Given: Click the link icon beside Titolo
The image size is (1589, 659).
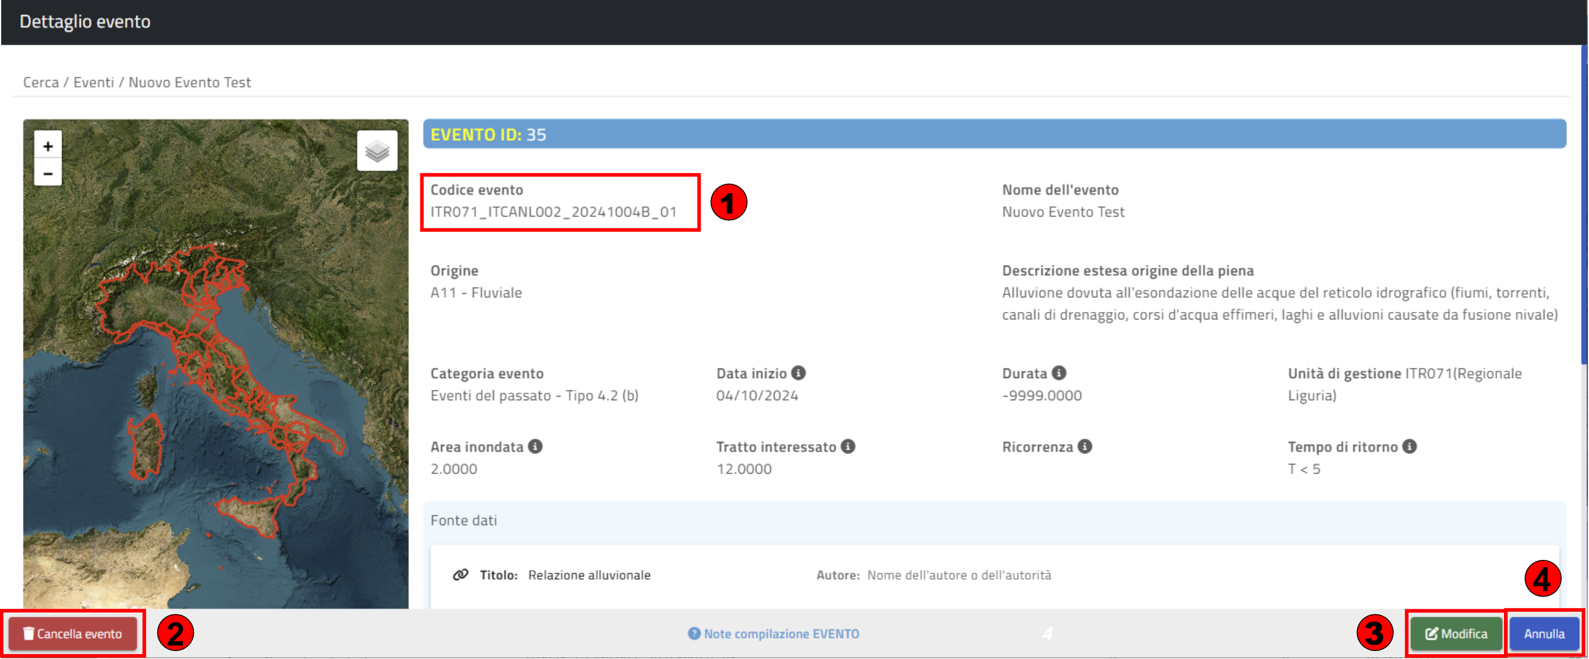Looking at the screenshot, I should click(460, 575).
